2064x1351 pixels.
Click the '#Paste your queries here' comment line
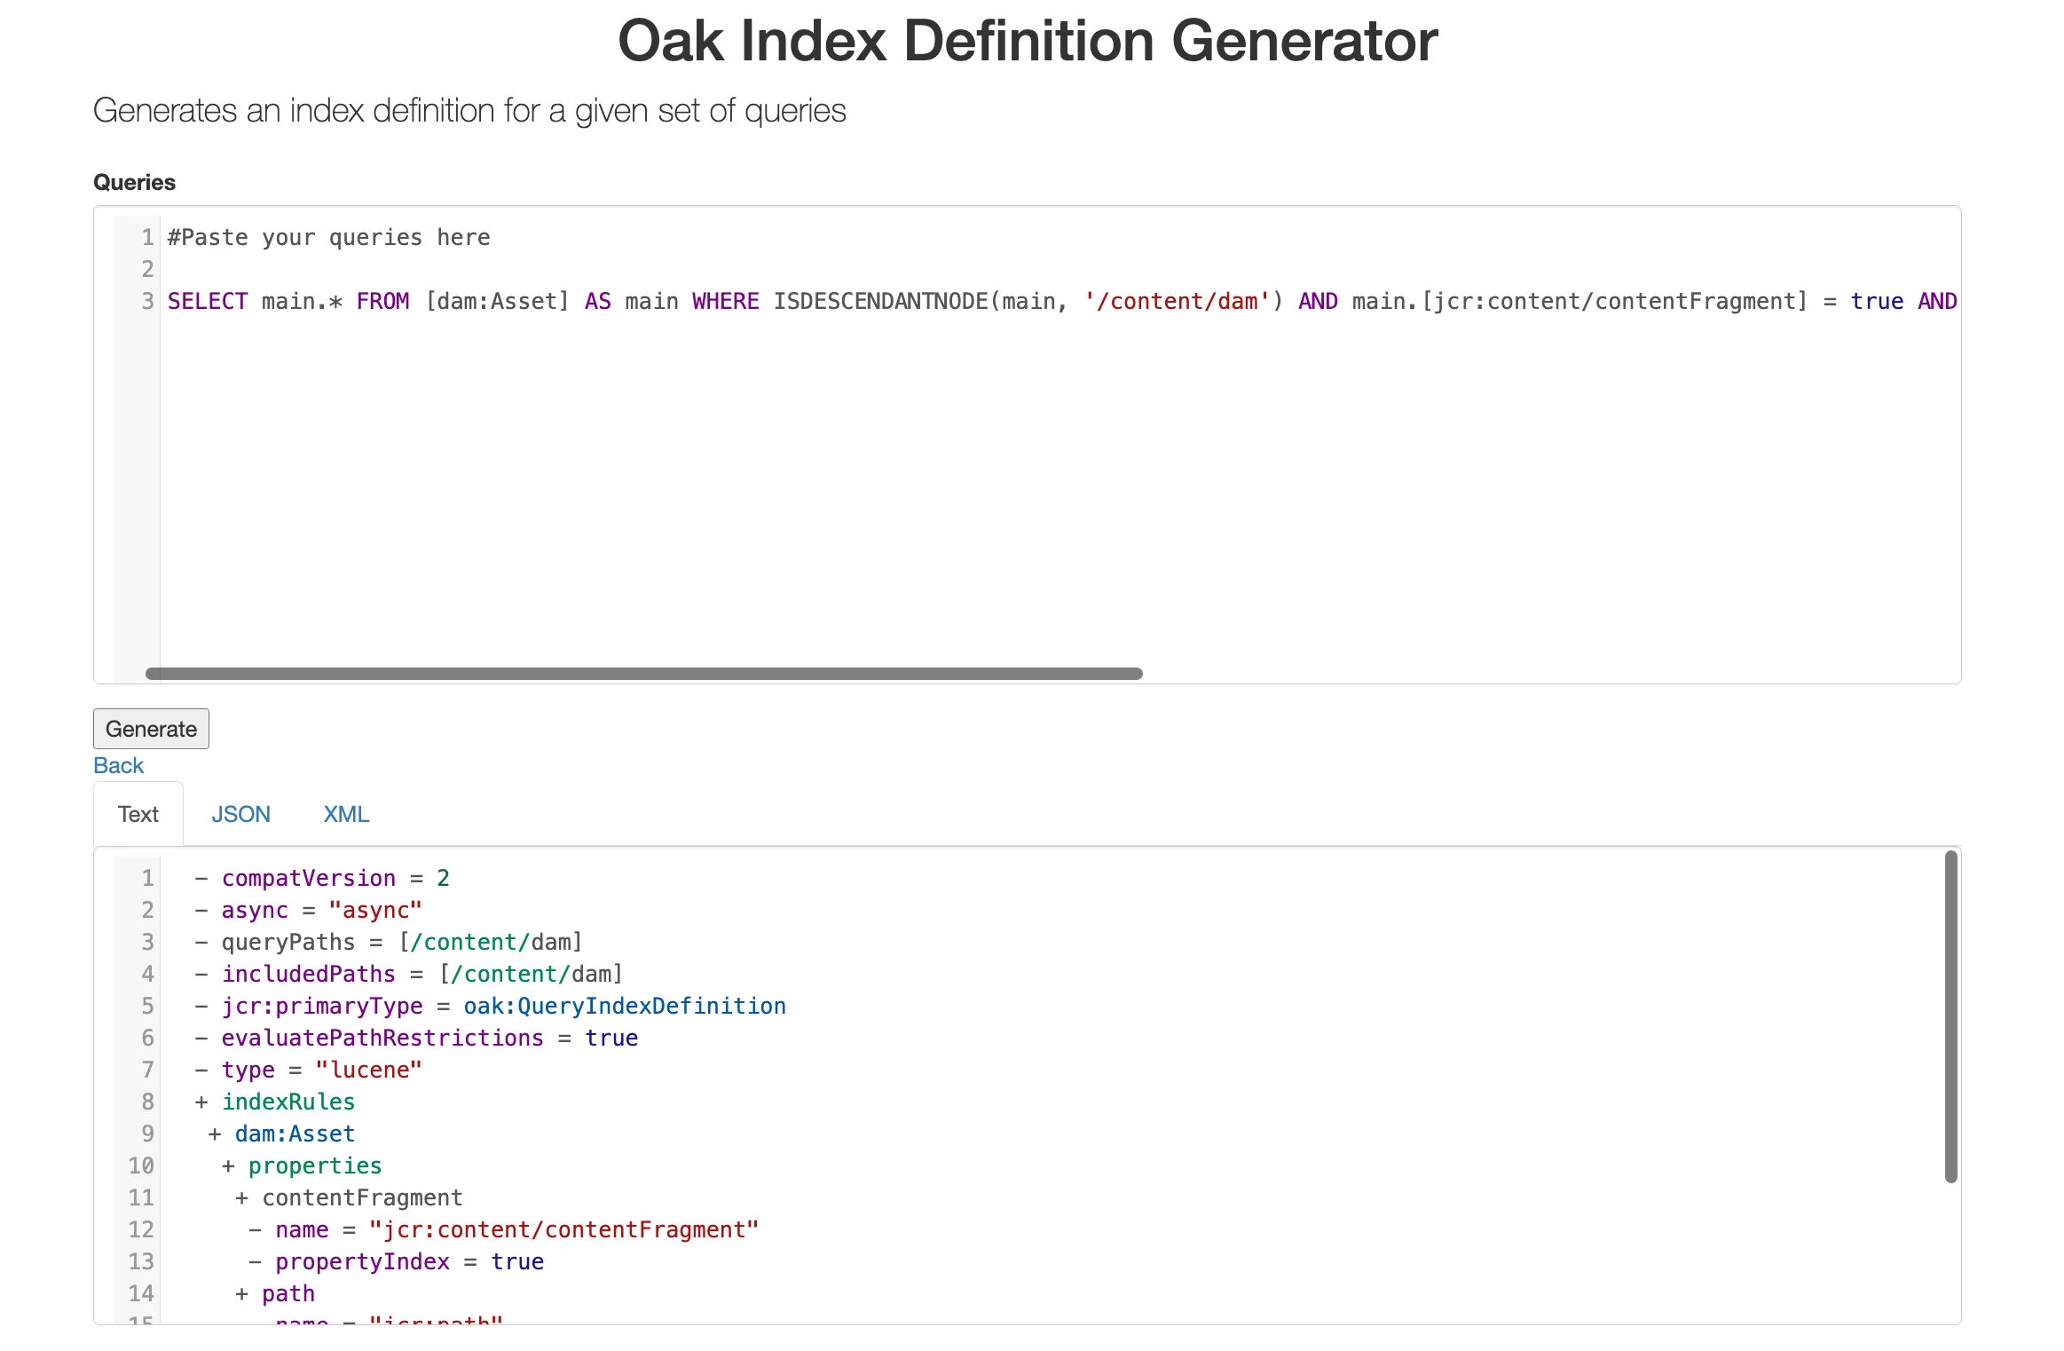pyautogui.click(x=329, y=238)
